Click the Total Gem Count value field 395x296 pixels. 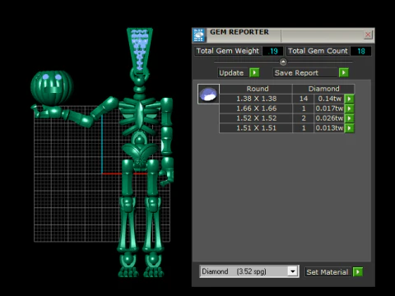coord(360,51)
